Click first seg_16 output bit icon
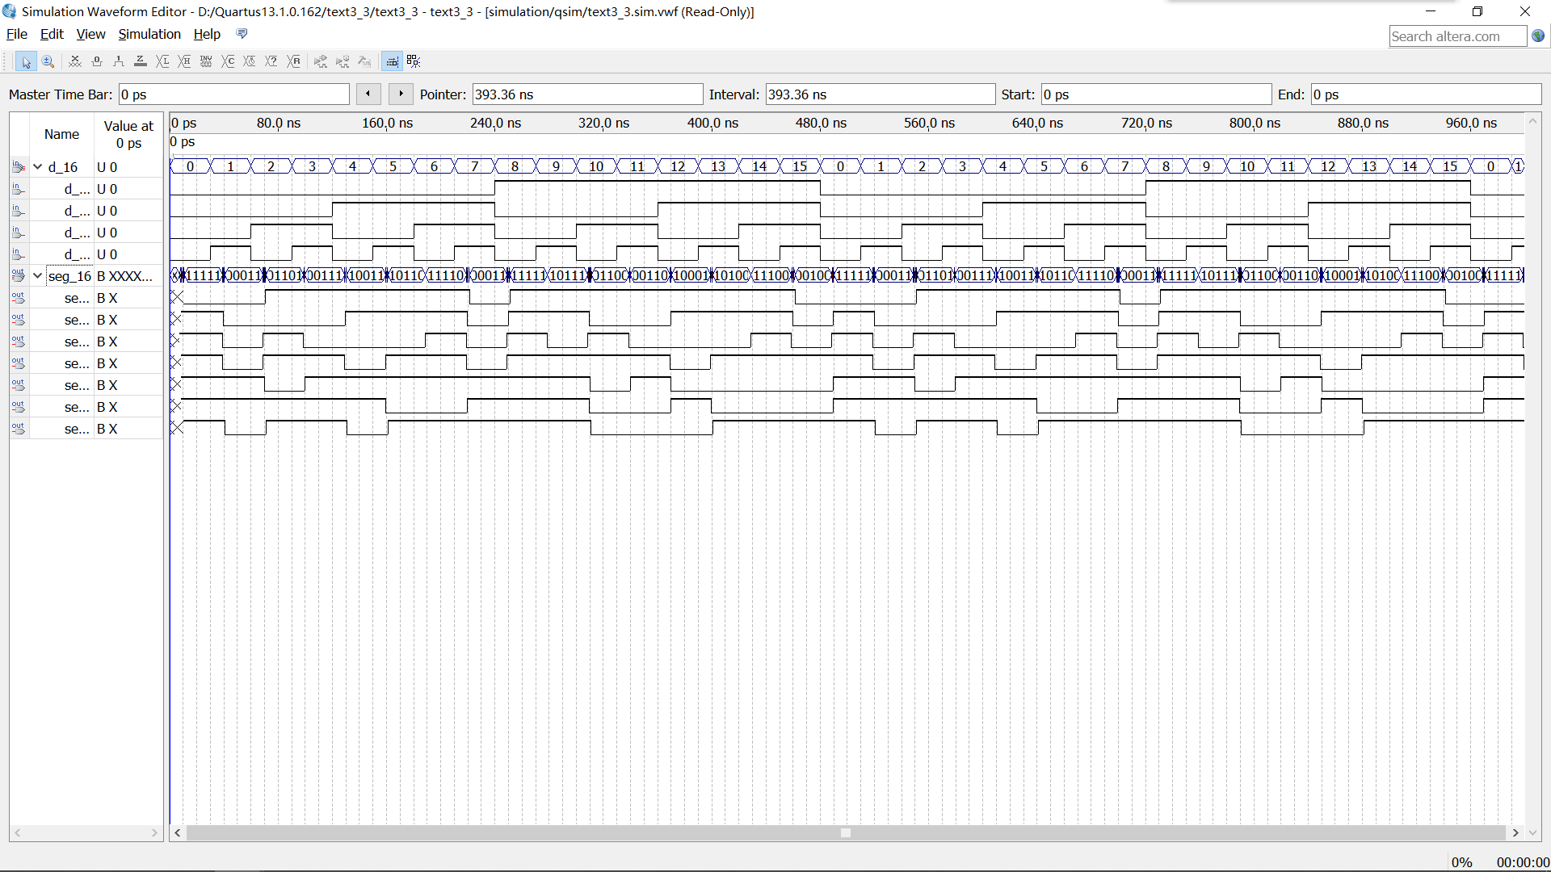1551x872 pixels. (19, 298)
